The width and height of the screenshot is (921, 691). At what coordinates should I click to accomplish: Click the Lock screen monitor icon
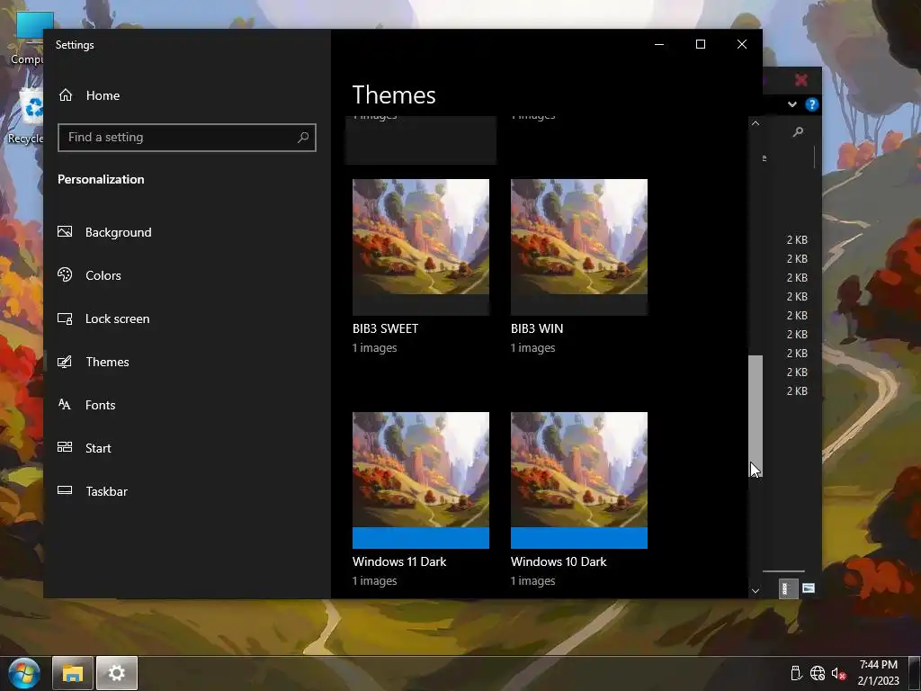tap(65, 319)
